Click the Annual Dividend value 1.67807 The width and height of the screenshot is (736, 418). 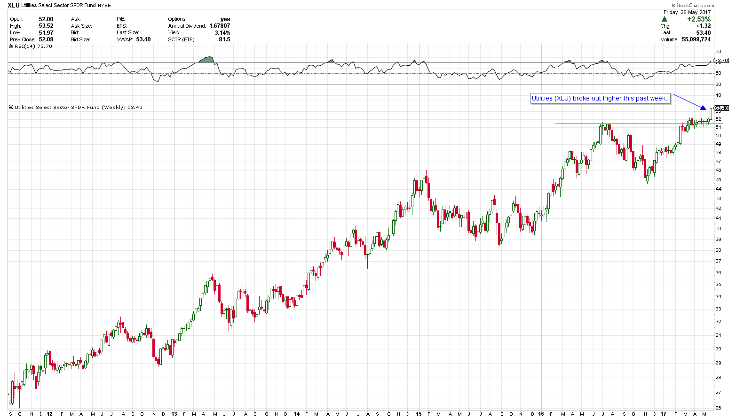220,26
